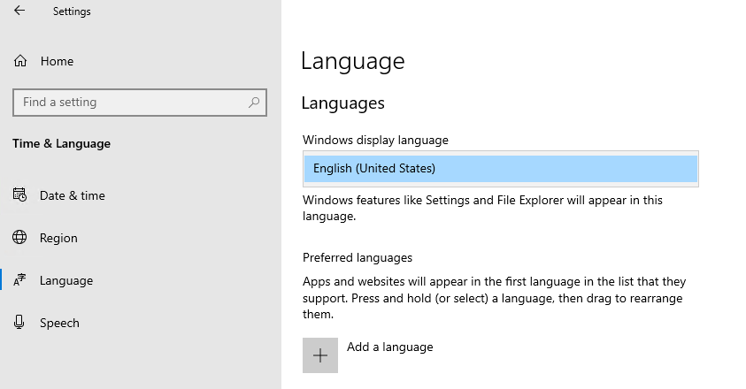Viewport: 746px width, 389px height.
Task: Open the Speech settings section
Action: [59, 323]
